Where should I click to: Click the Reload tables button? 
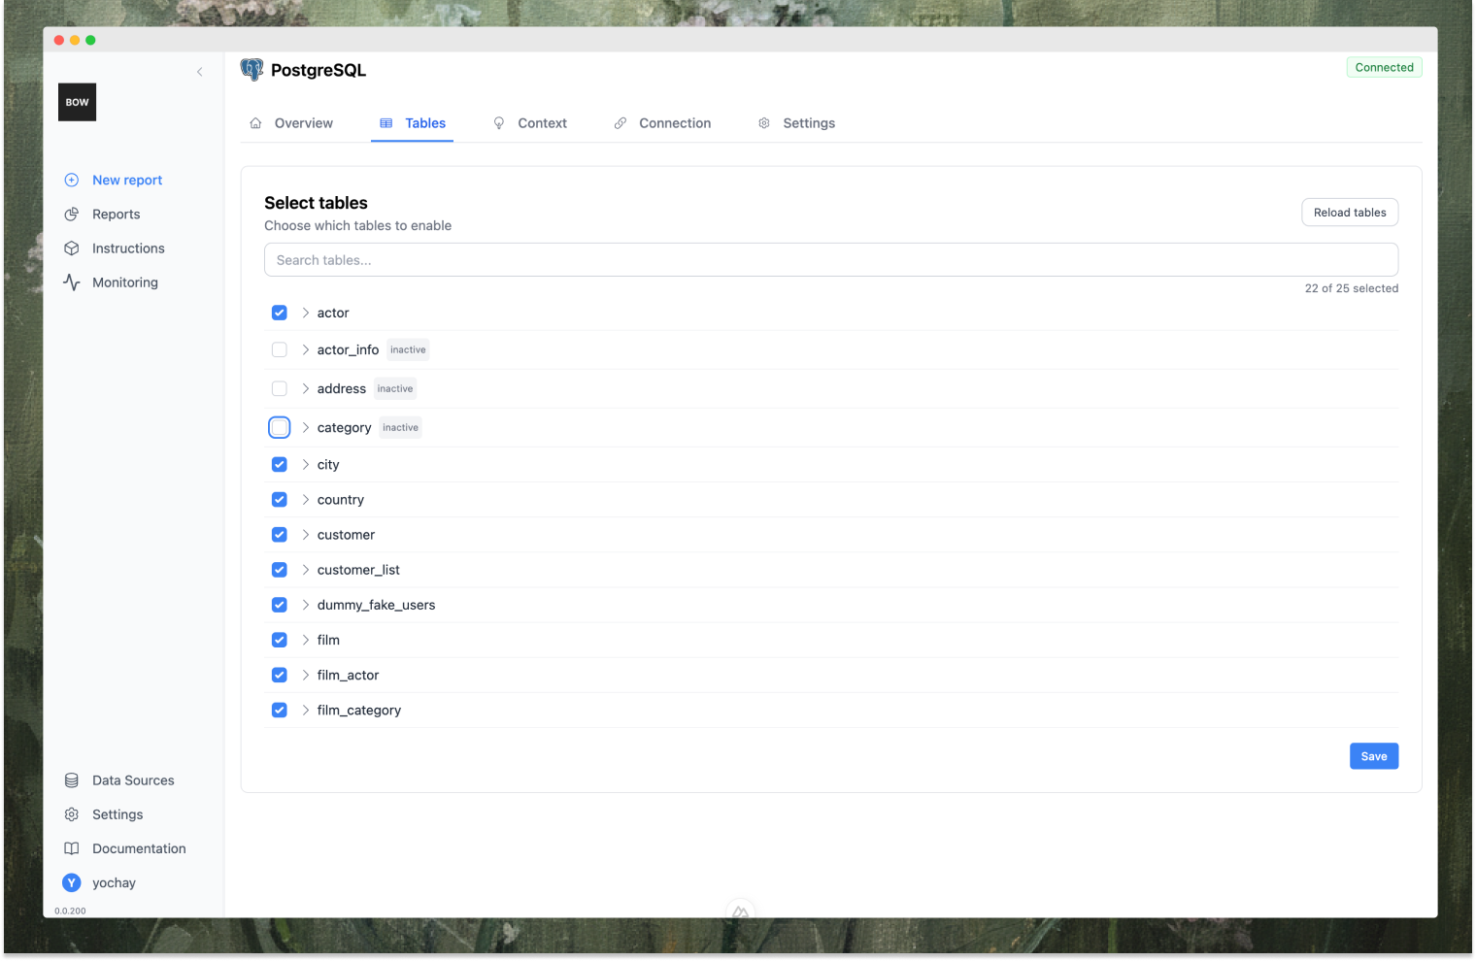coord(1349,213)
